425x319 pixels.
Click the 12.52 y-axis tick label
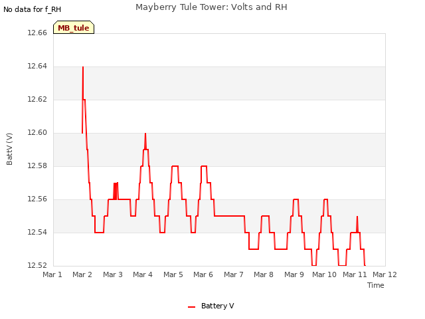coord(37,265)
